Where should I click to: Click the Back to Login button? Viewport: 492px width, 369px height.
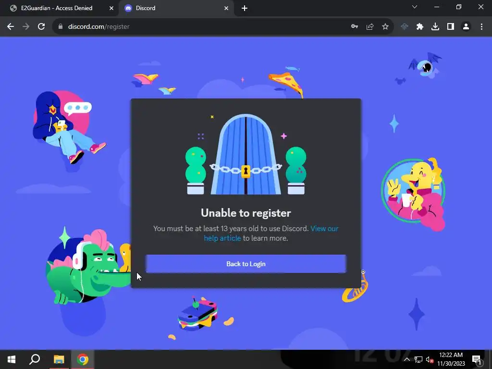point(246,264)
